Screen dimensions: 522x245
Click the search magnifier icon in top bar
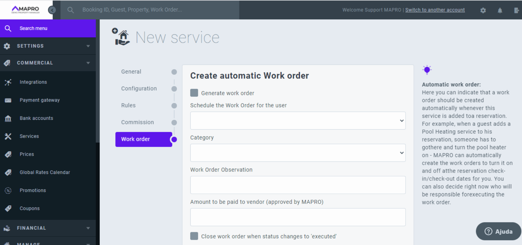pos(71,10)
